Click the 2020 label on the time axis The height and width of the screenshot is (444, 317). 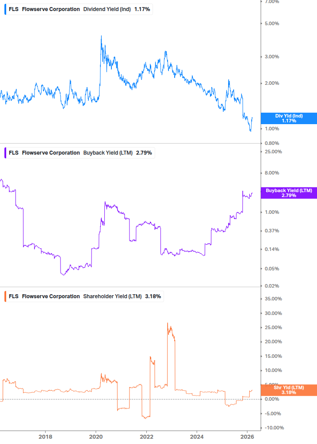(x=96, y=437)
